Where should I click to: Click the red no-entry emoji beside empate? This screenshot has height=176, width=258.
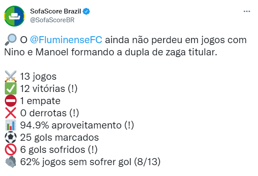click(10, 101)
